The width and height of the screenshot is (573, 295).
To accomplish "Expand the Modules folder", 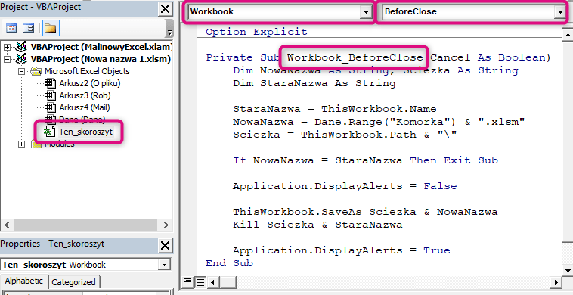I will (22, 144).
